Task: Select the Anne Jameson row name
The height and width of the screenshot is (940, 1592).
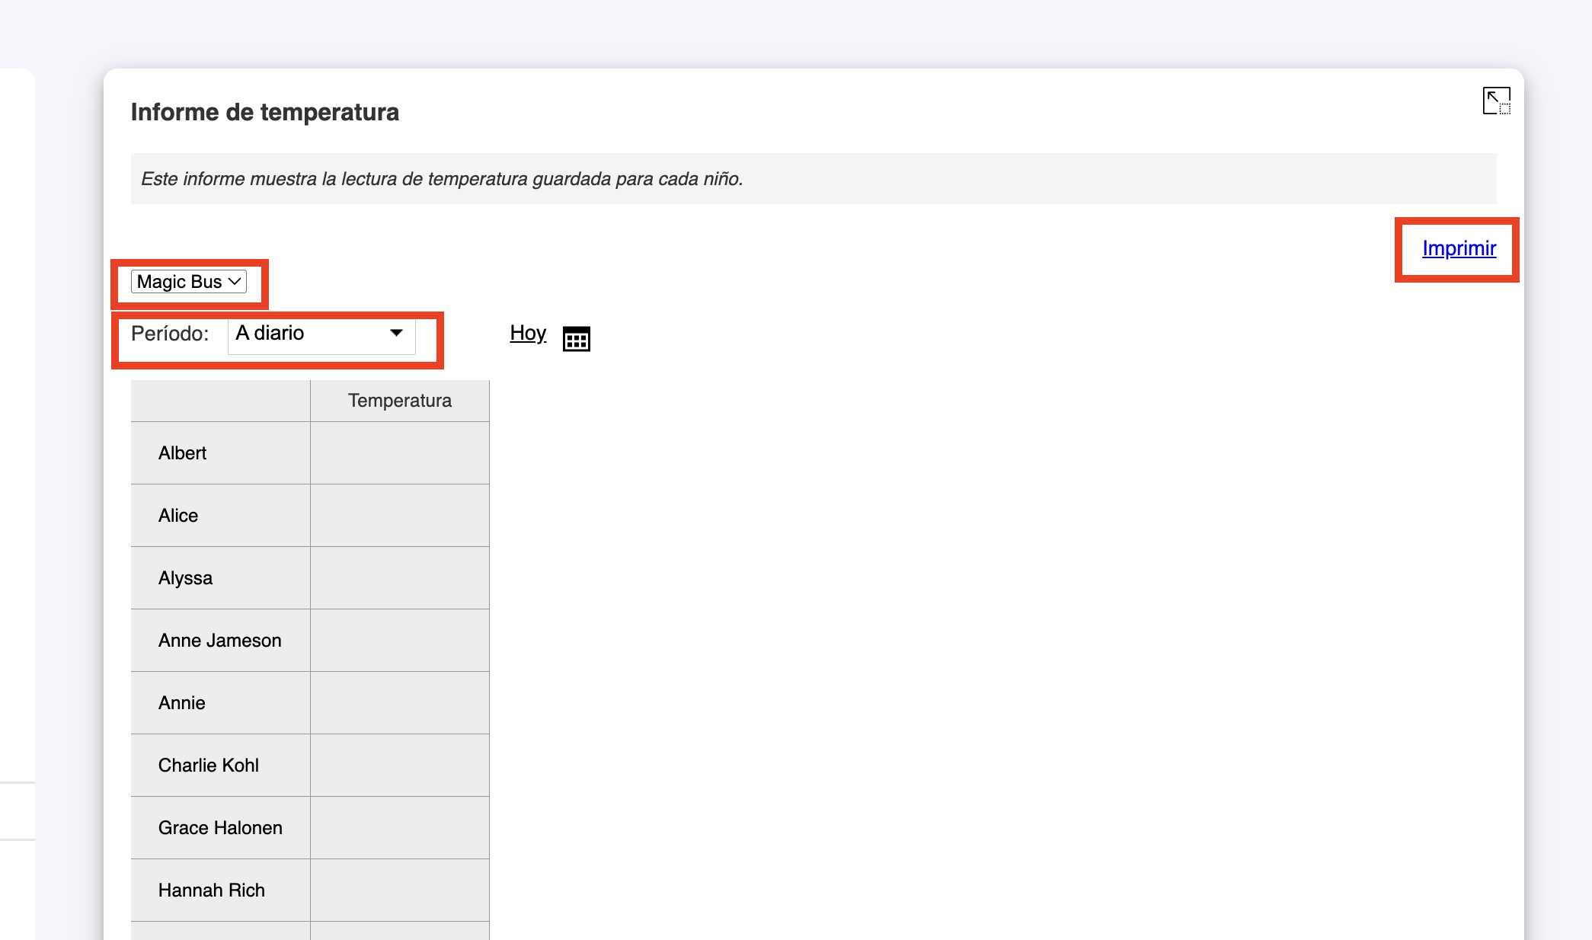Action: coord(219,641)
